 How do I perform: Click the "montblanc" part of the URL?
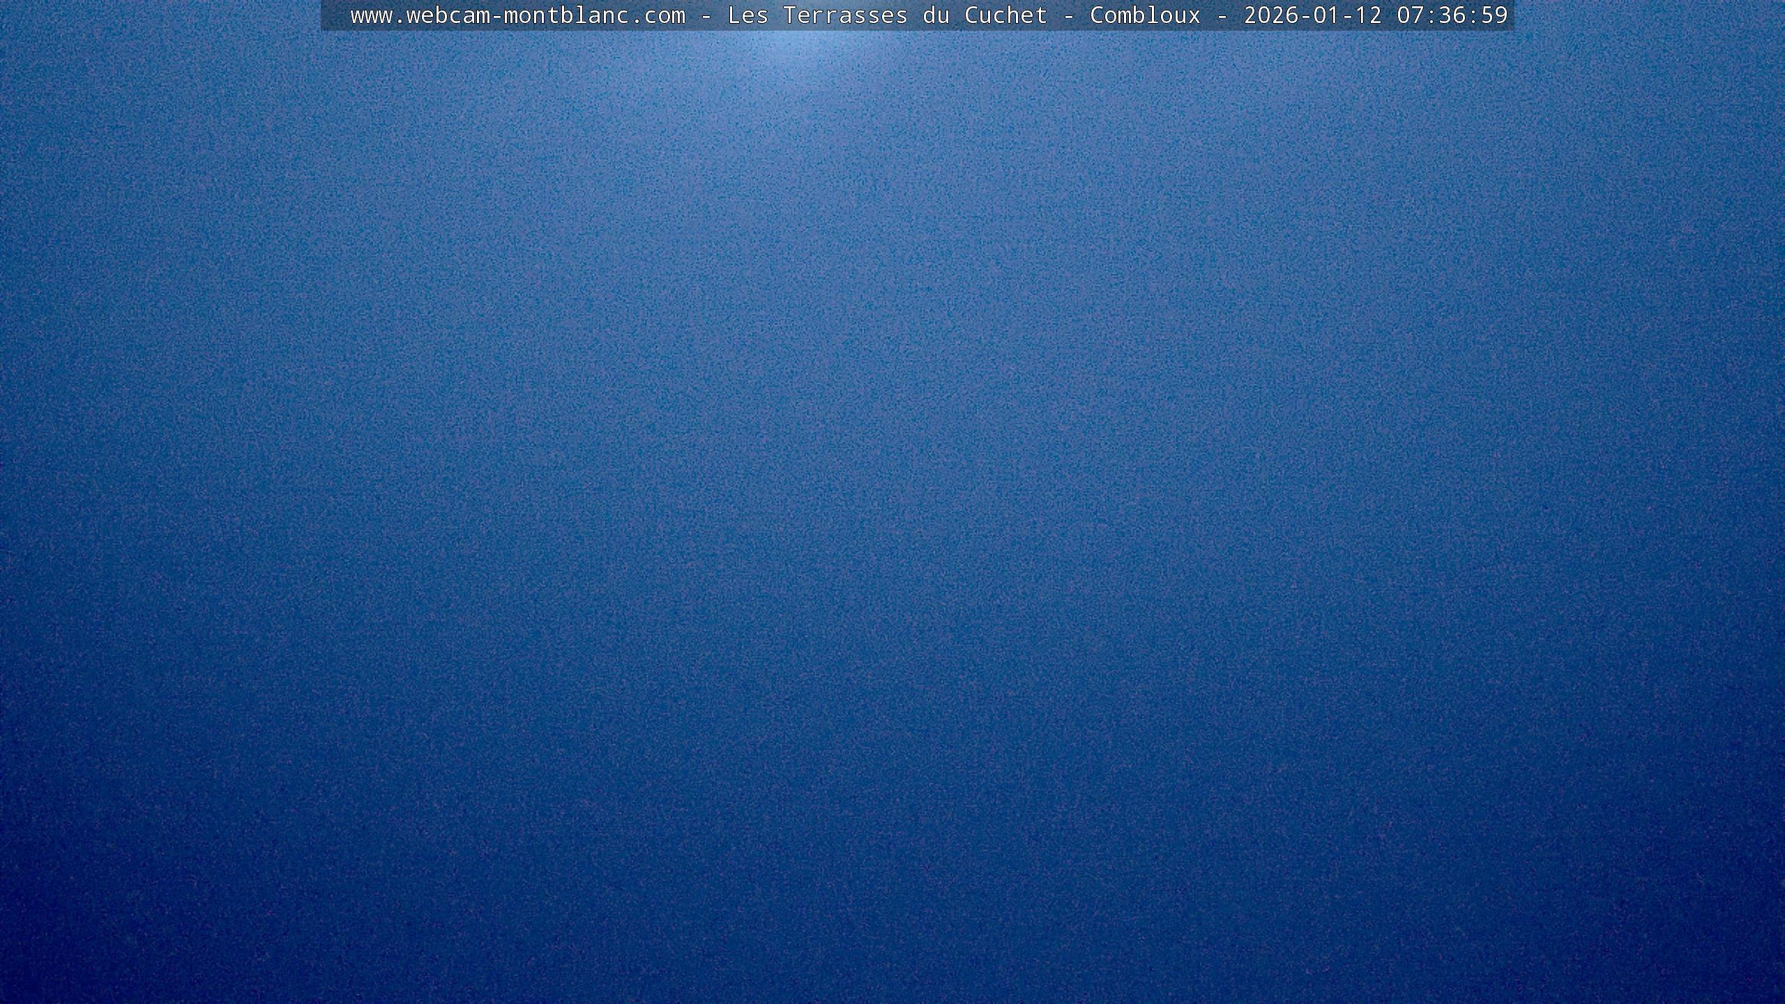coord(565,15)
